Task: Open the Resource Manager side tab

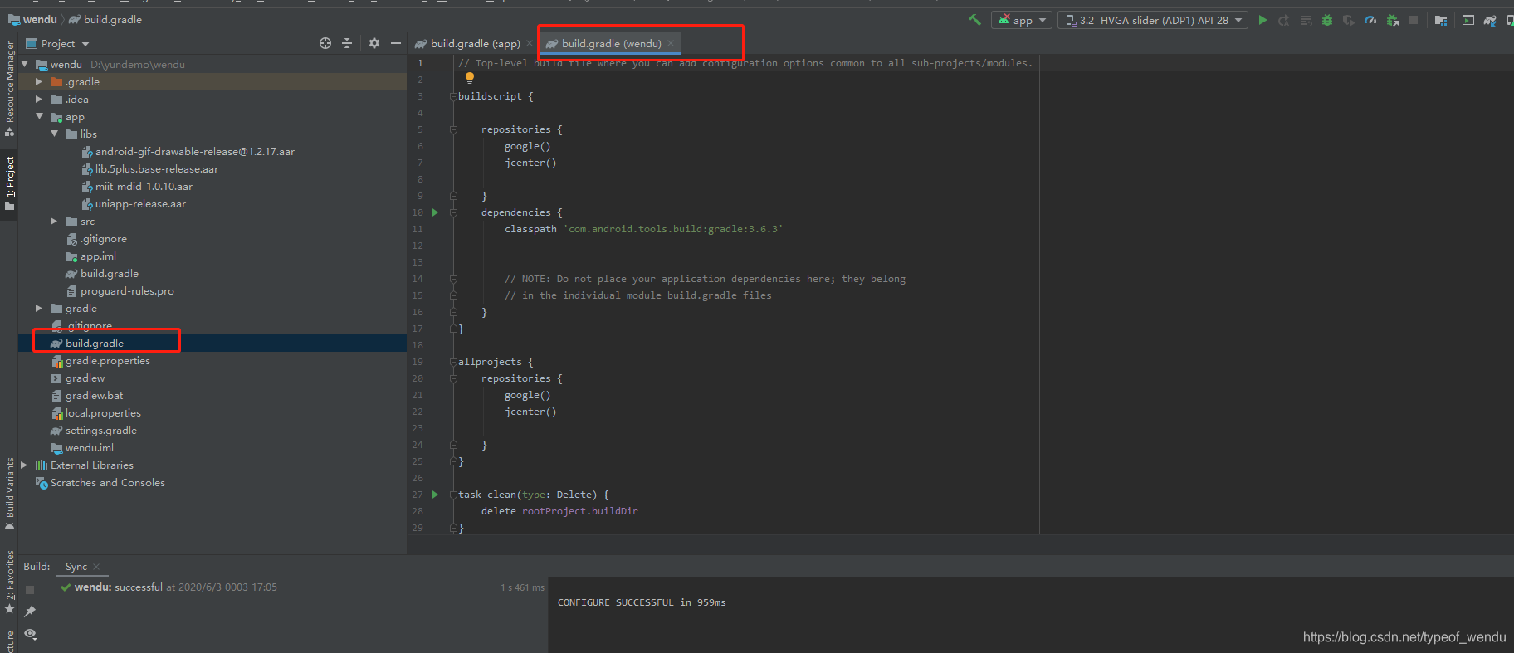Action: [x=9, y=87]
